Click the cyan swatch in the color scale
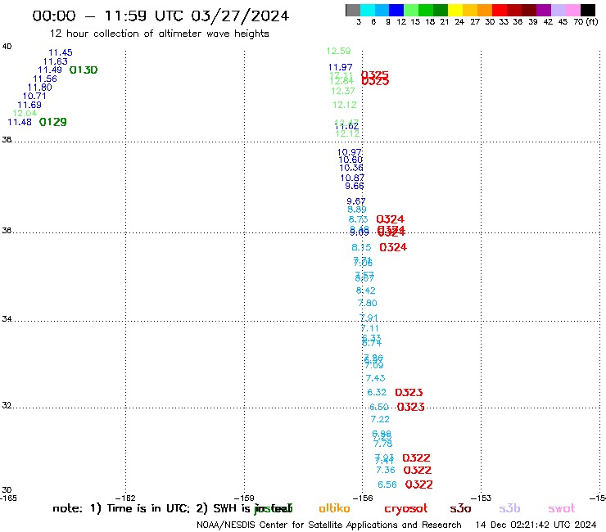Screen dimensions: 606x532 [367, 10]
